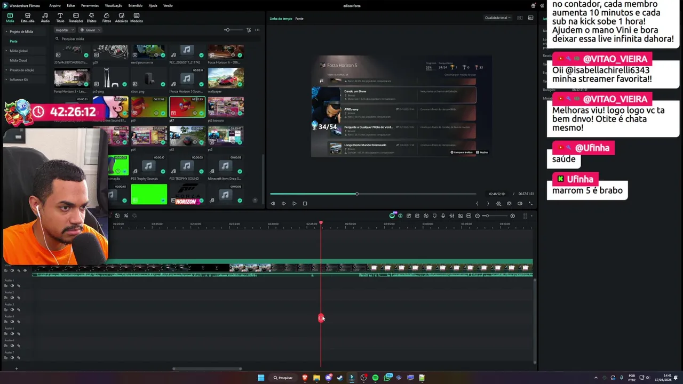
Task: Open the media panel more options icon
Action: pyautogui.click(x=257, y=30)
